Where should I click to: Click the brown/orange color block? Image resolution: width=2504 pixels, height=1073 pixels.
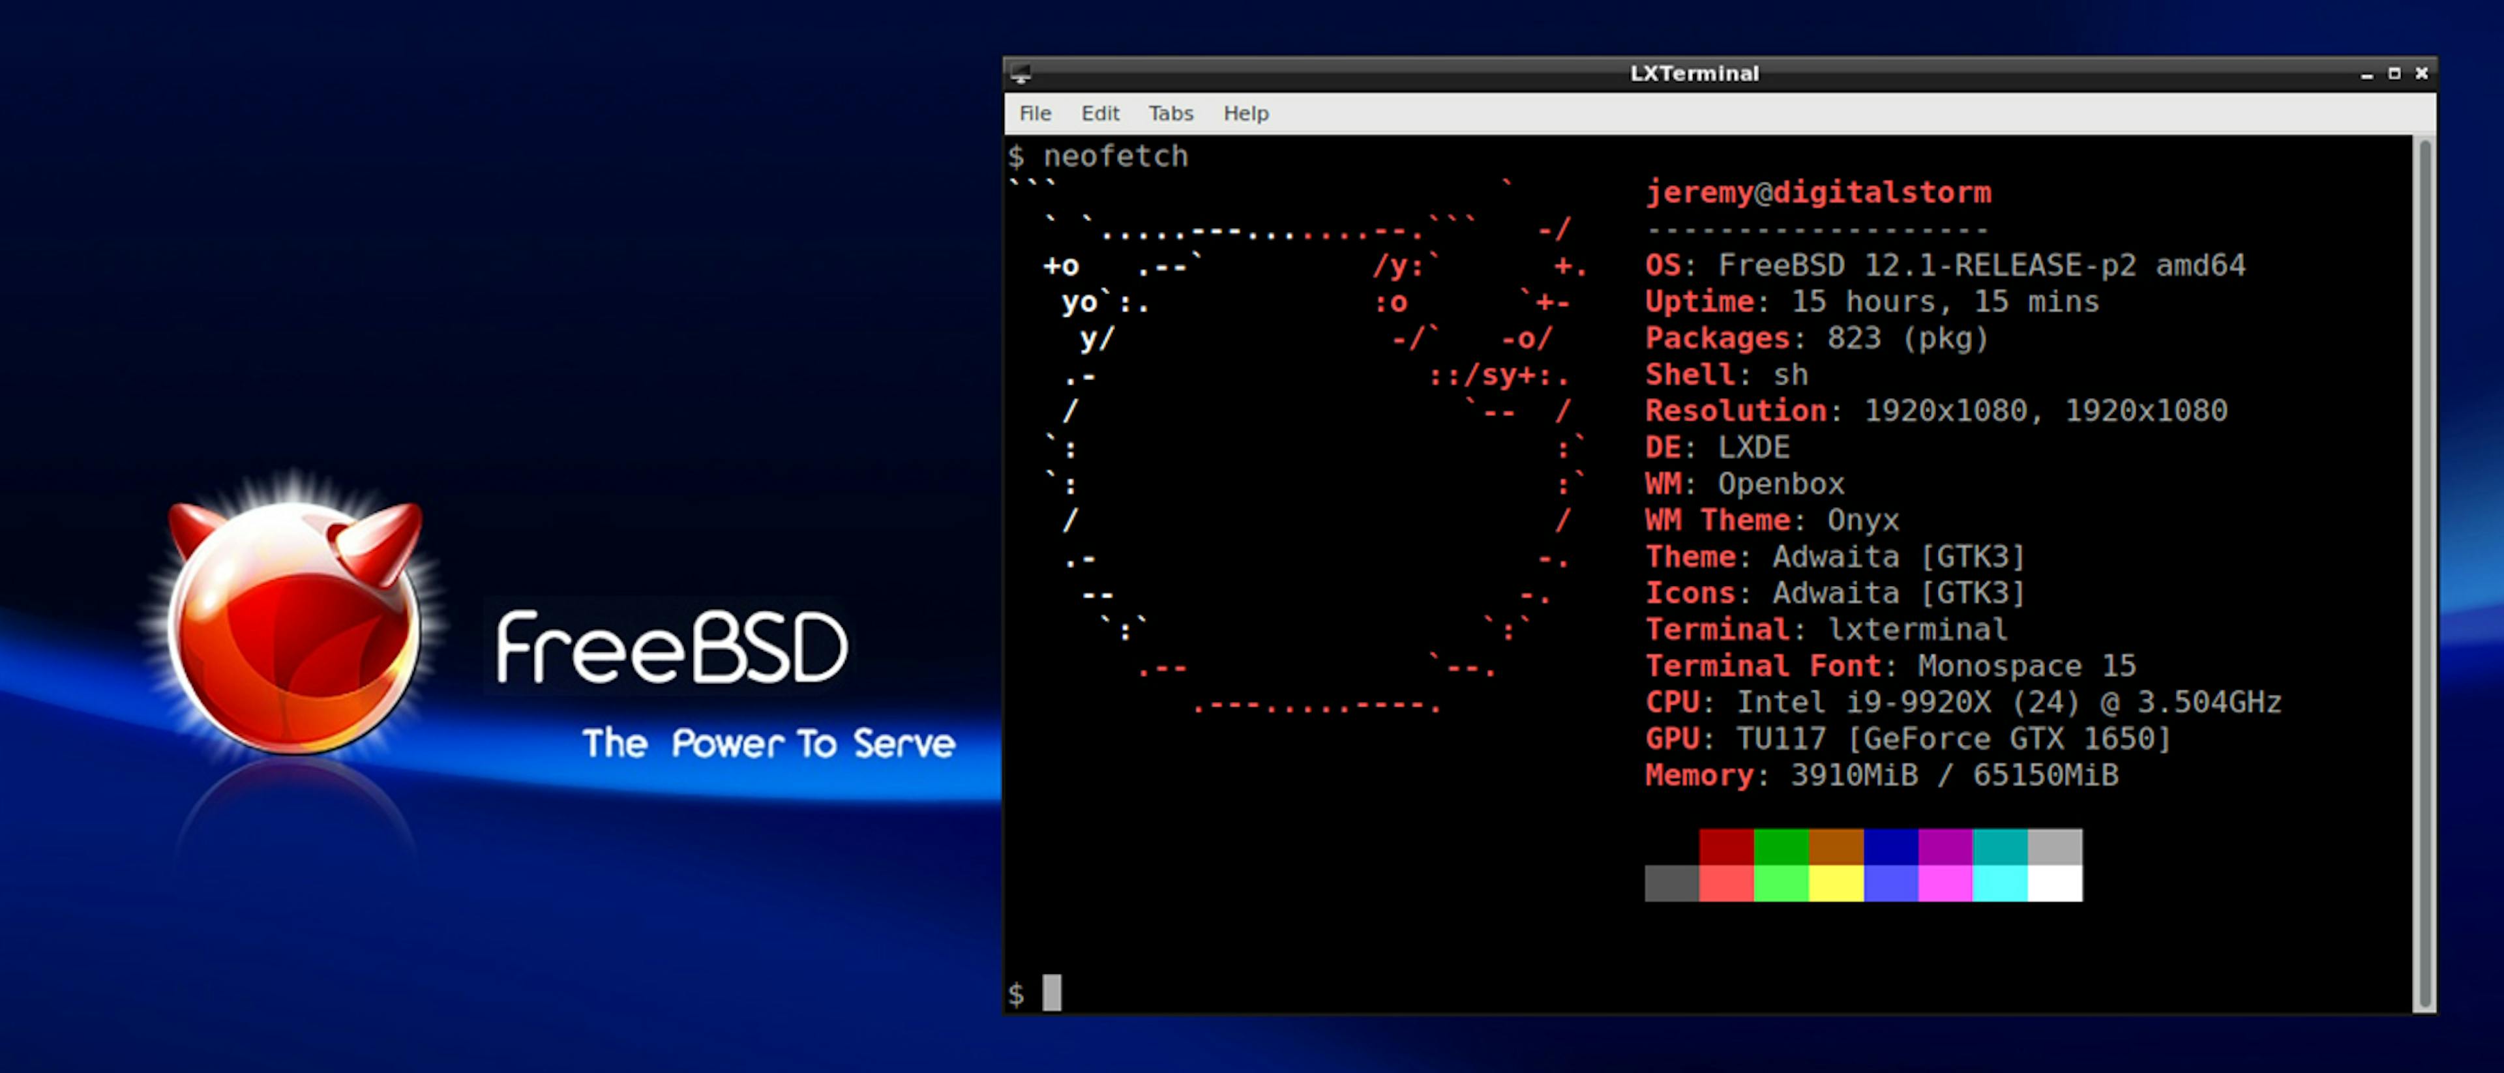tap(1836, 847)
